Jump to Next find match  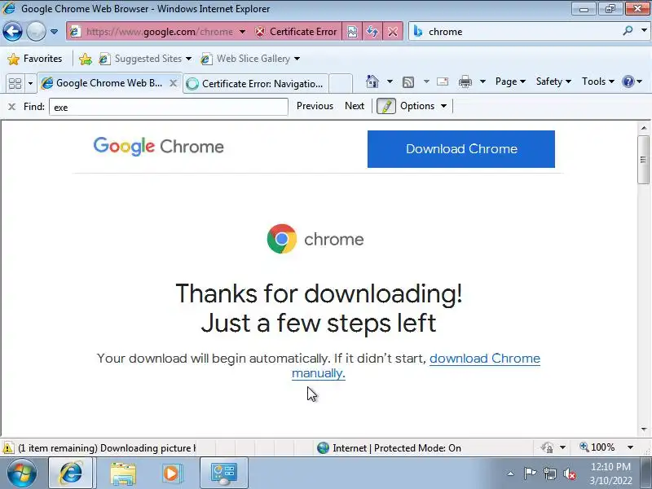(x=355, y=106)
